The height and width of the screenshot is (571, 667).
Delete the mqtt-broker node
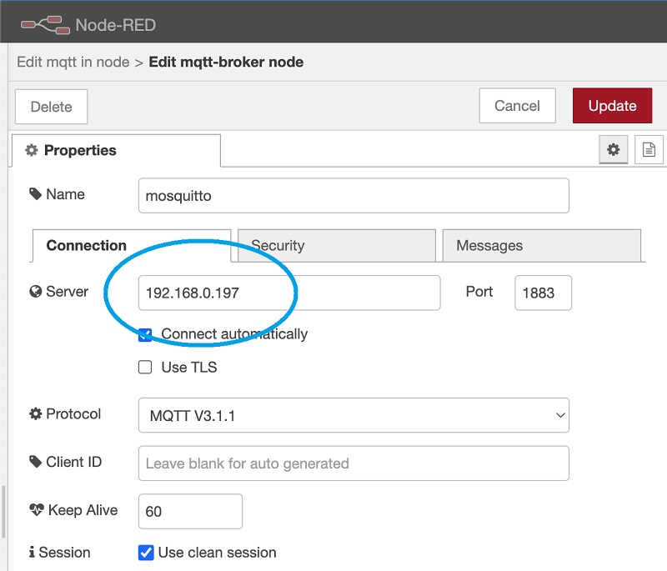[52, 107]
